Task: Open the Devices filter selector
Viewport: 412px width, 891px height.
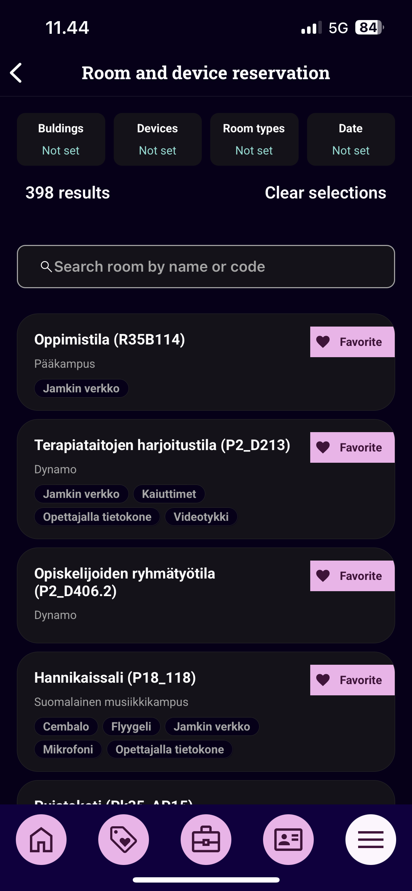Action: tap(157, 139)
